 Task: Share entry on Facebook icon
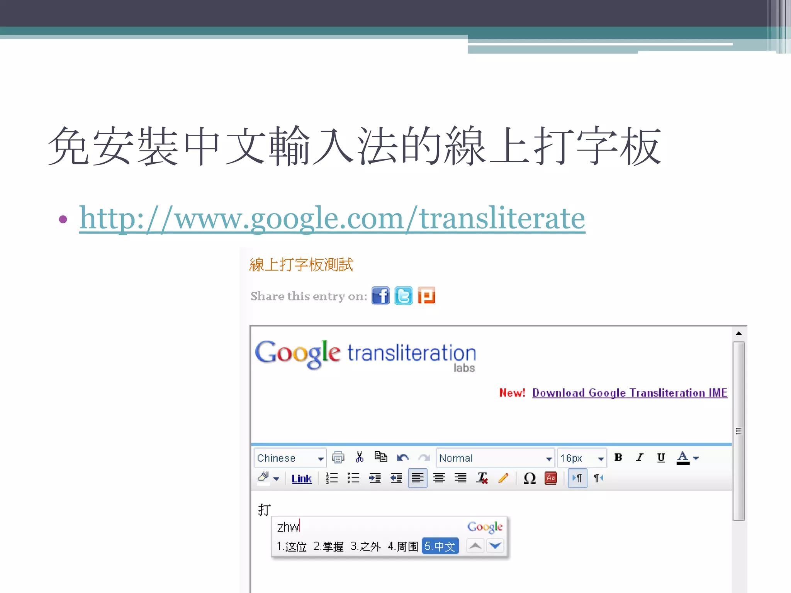(x=380, y=296)
